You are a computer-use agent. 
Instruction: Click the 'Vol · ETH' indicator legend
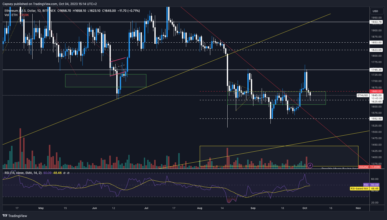coord(11,15)
